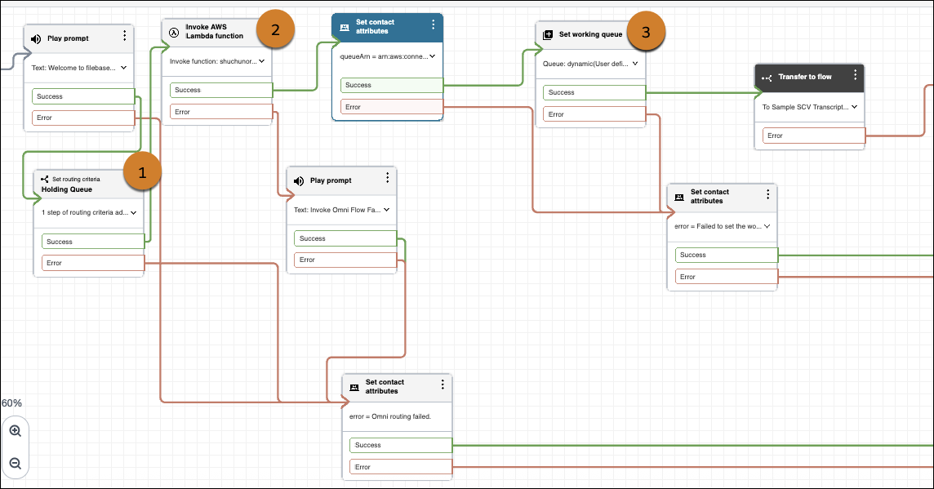Click the Transfer to flow block icon
This screenshot has width=934, height=489.
pyautogui.click(x=767, y=78)
